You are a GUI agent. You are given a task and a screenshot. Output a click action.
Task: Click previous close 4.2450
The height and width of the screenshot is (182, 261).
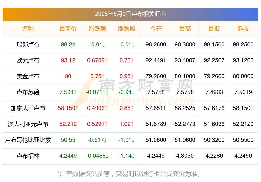(x=243, y=156)
